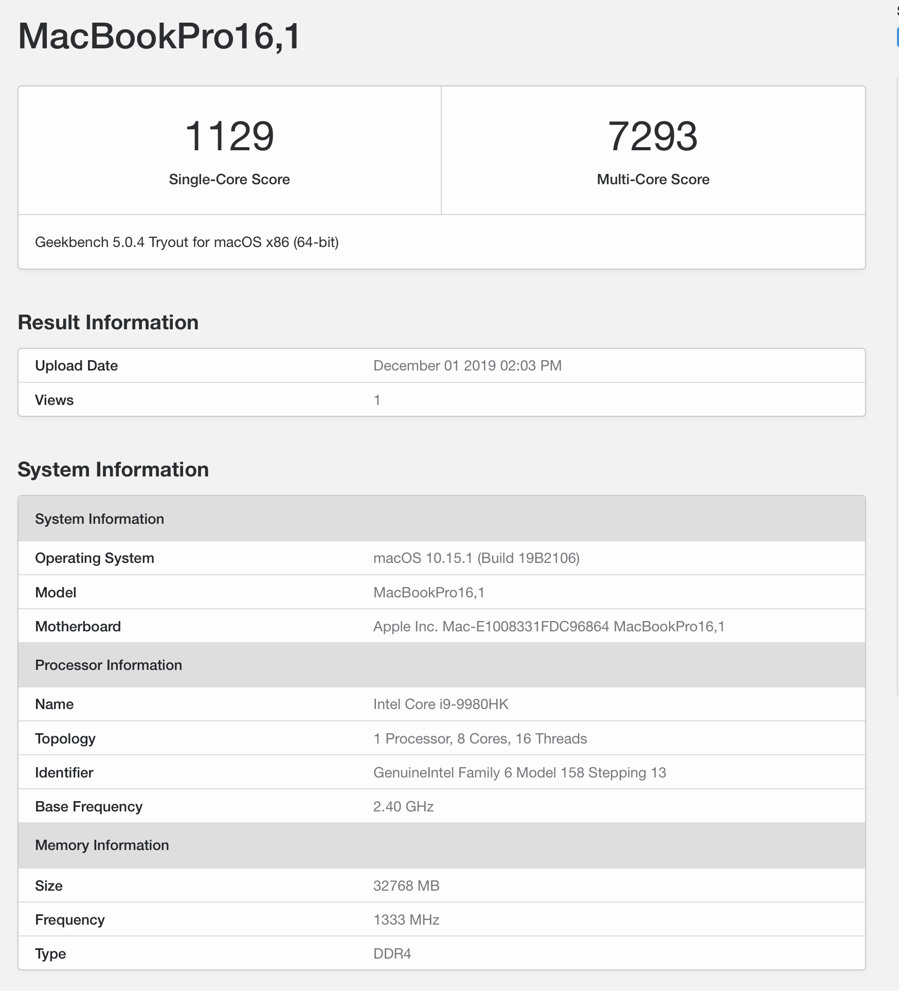Click the Operating System label
This screenshot has width=899, height=991.
95,558
